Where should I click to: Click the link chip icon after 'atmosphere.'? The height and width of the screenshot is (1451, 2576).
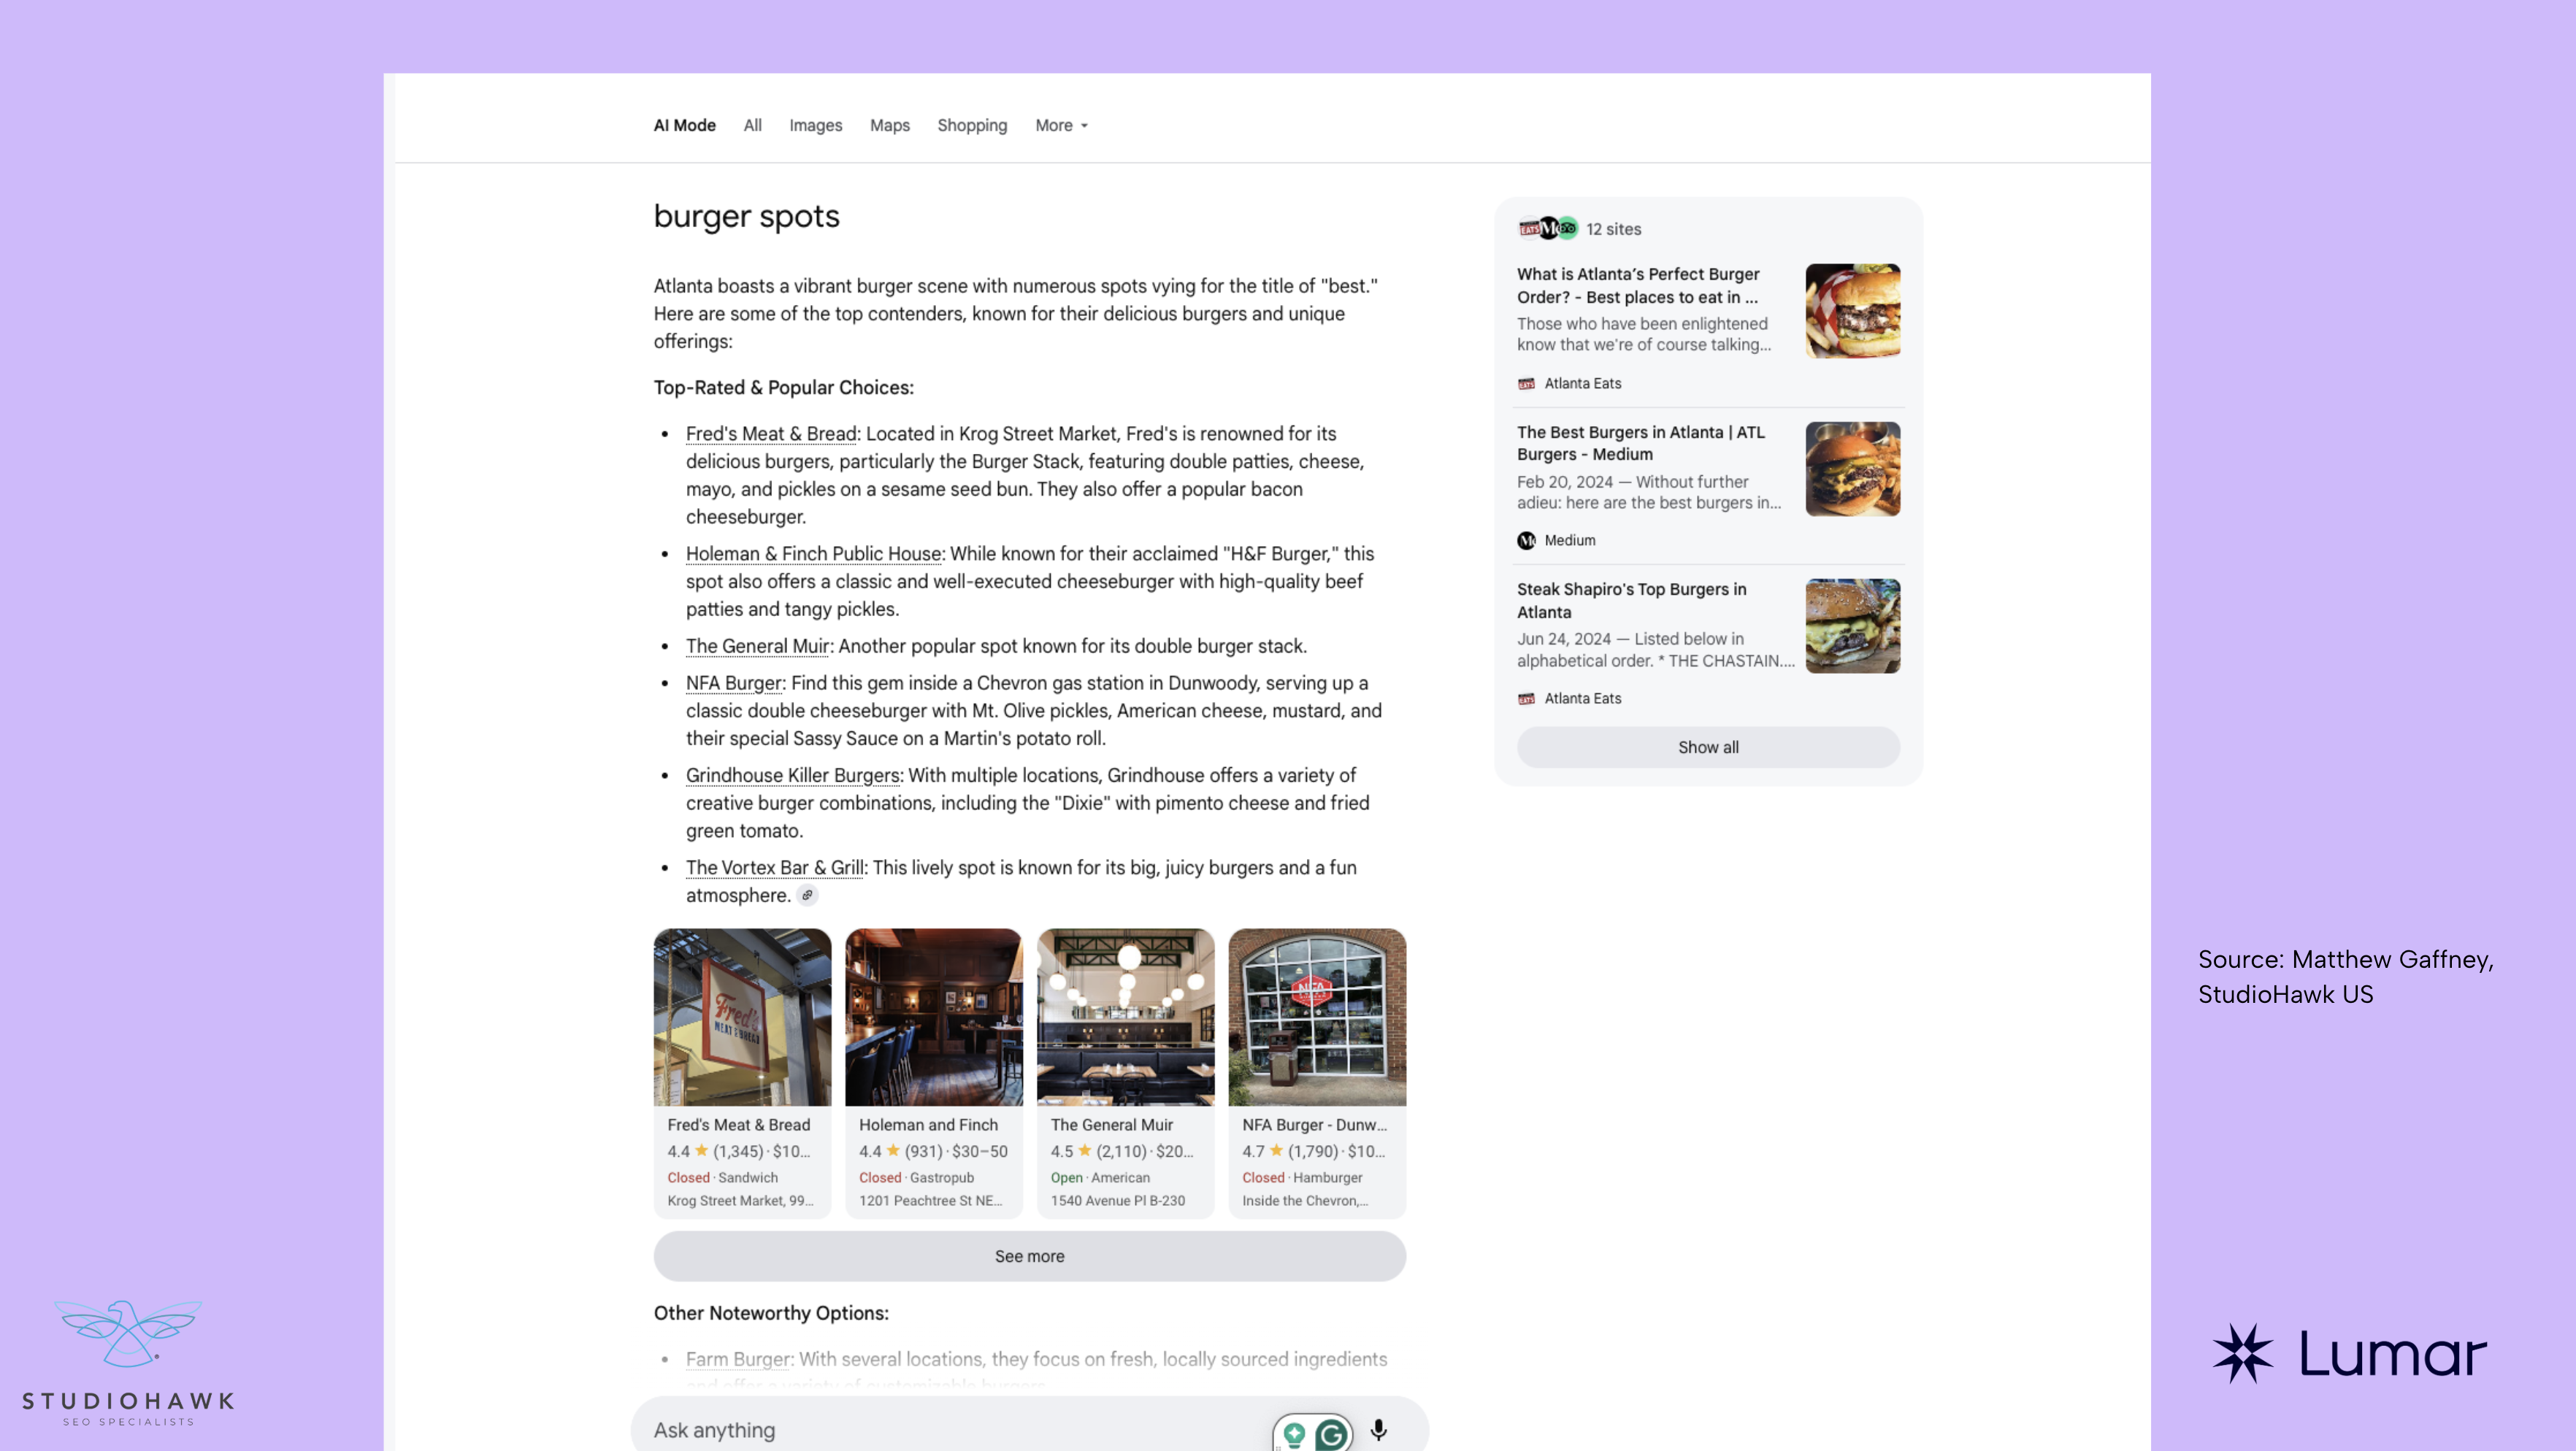pyautogui.click(x=807, y=896)
